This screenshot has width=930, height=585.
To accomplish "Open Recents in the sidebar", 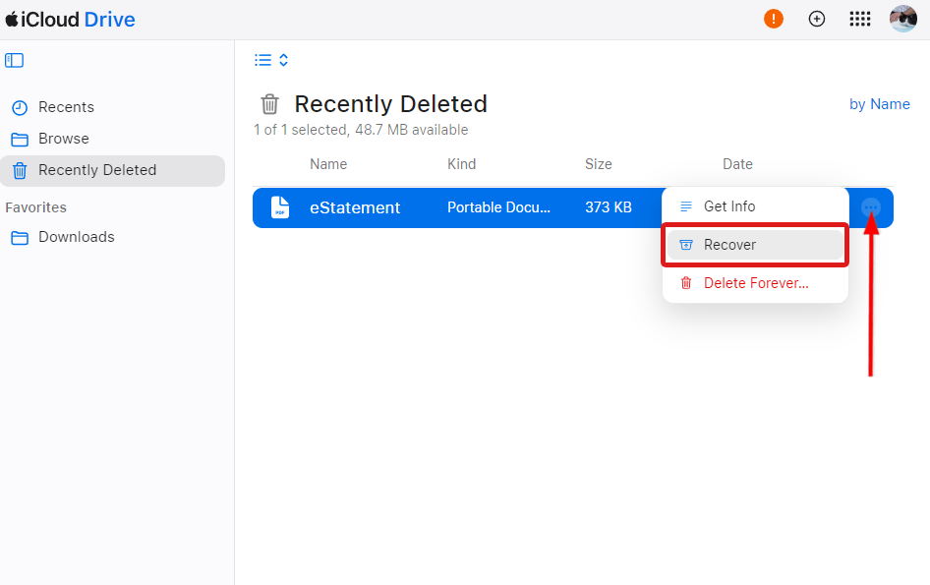I will pos(113,107).
